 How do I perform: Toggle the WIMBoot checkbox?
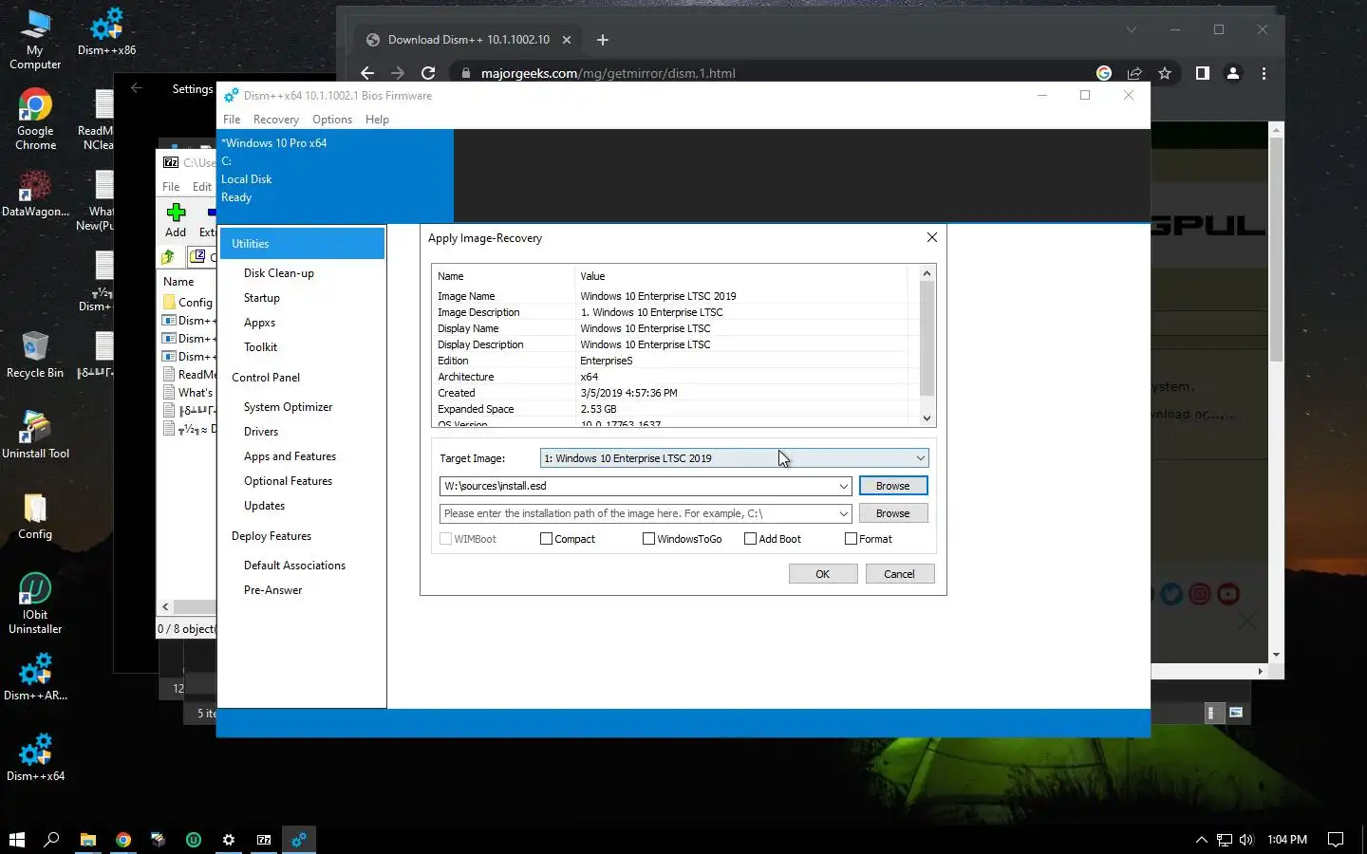[x=445, y=539]
